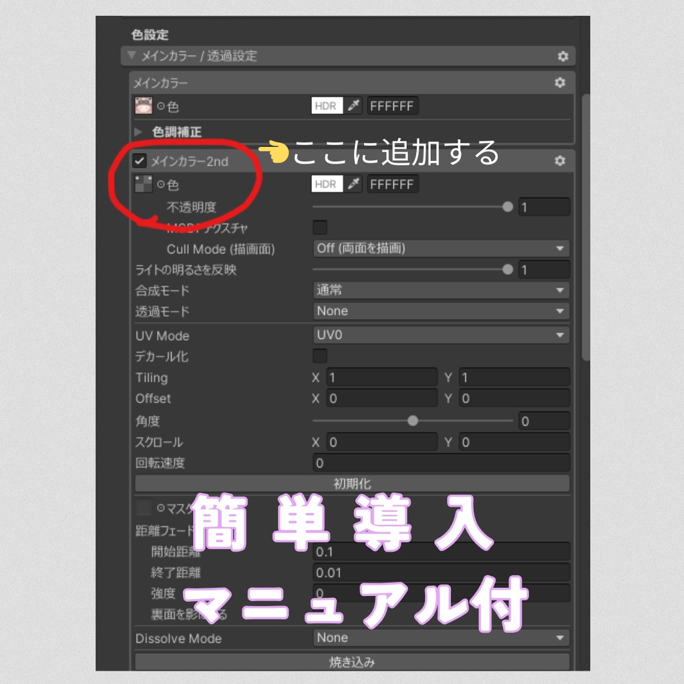Enable the デカール化 checkbox
Image resolution: width=684 pixels, height=684 pixels.
click(320, 357)
